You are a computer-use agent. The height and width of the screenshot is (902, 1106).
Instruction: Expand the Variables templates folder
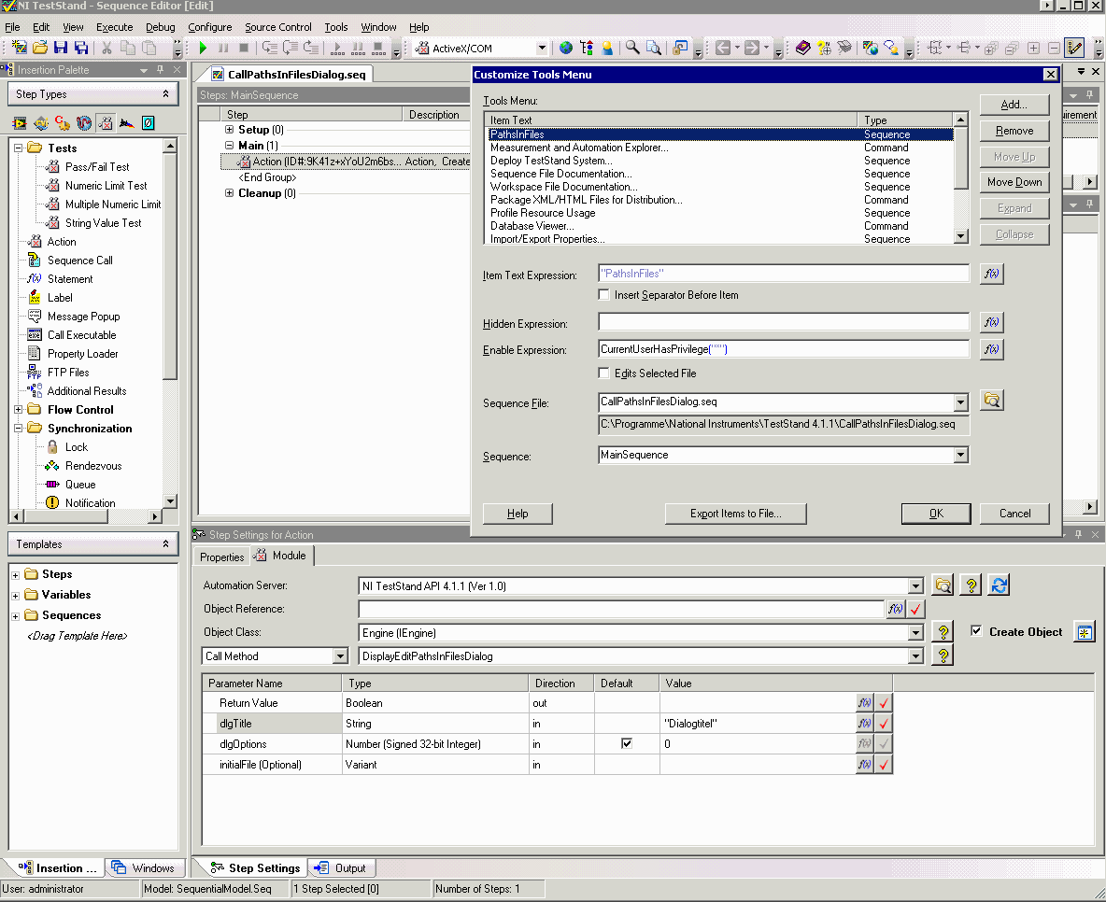click(16, 595)
